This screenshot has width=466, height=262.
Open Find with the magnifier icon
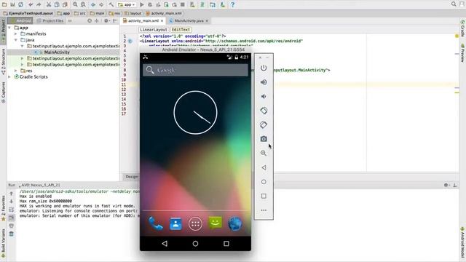point(75,4)
